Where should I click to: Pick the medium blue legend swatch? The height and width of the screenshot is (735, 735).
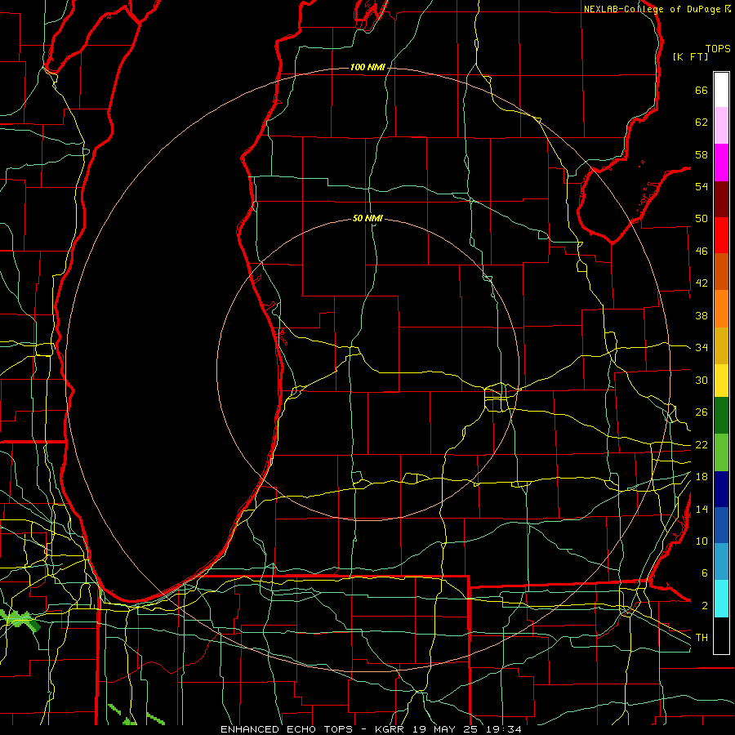click(x=721, y=525)
